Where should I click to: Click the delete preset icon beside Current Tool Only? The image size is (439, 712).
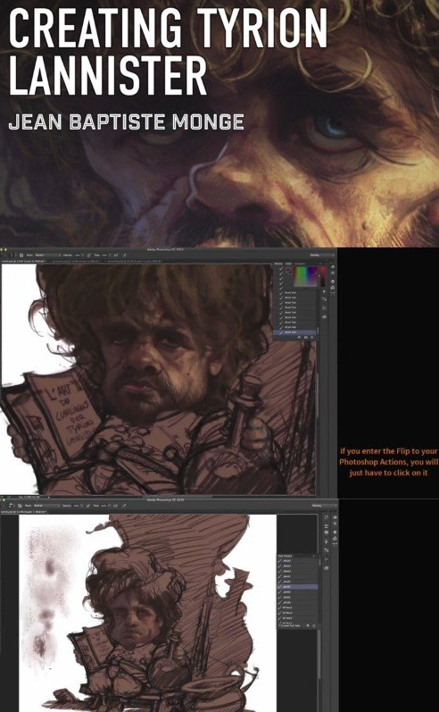click(x=314, y=625)
